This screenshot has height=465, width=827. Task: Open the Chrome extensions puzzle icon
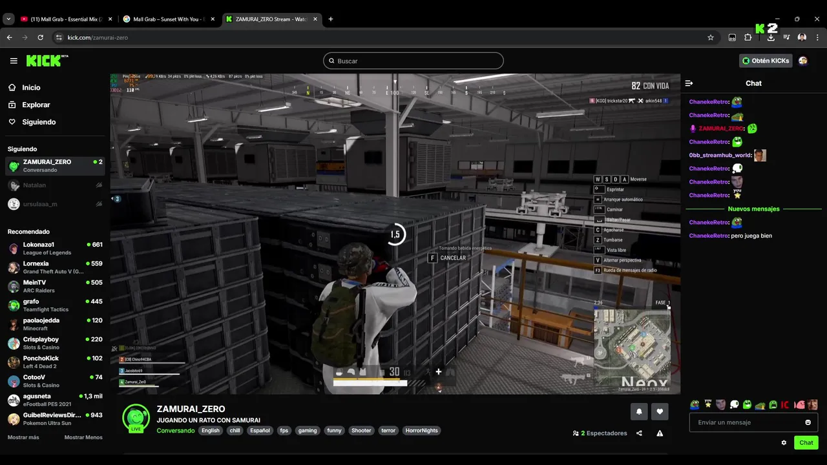point(748,37)
